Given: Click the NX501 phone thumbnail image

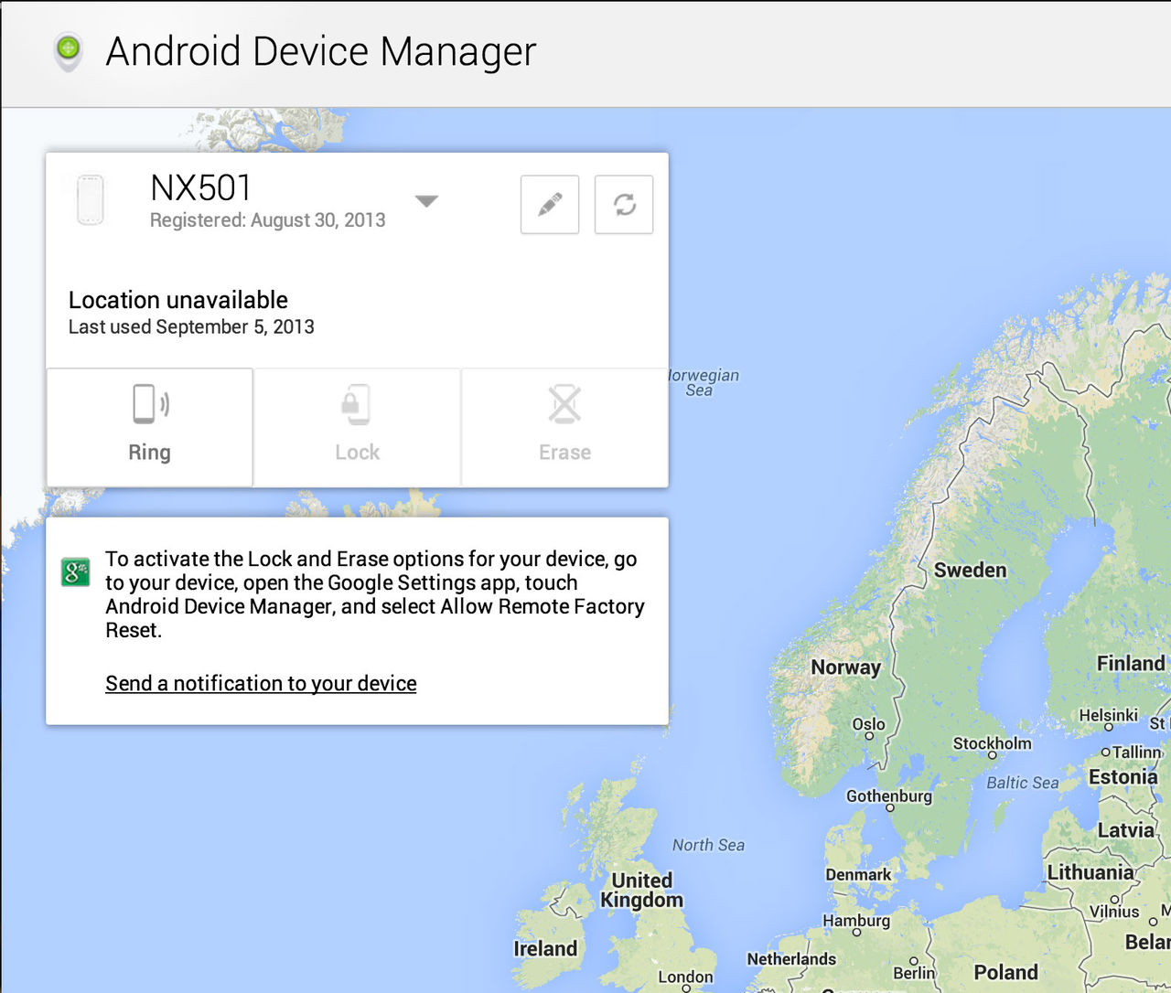Looking at the screenshot, I should [90, 199].
